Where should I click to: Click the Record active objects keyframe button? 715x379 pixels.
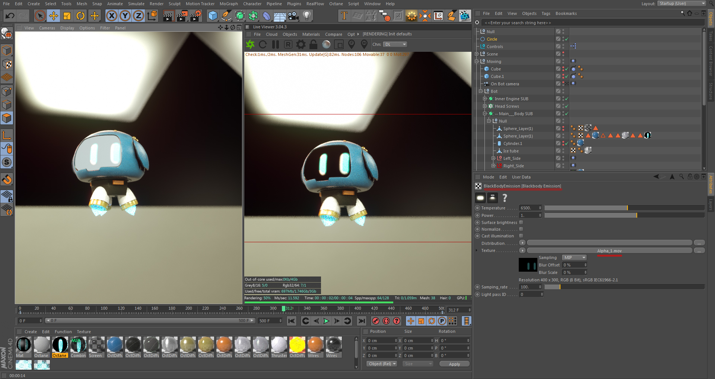pyautogui.click(x=376, y=321)
